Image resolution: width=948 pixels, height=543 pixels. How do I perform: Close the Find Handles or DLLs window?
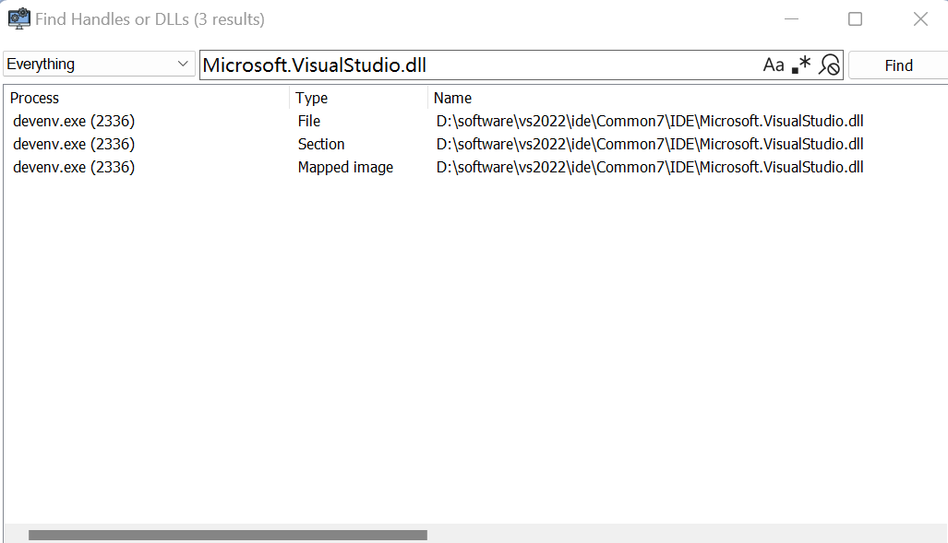click(920, 19)
